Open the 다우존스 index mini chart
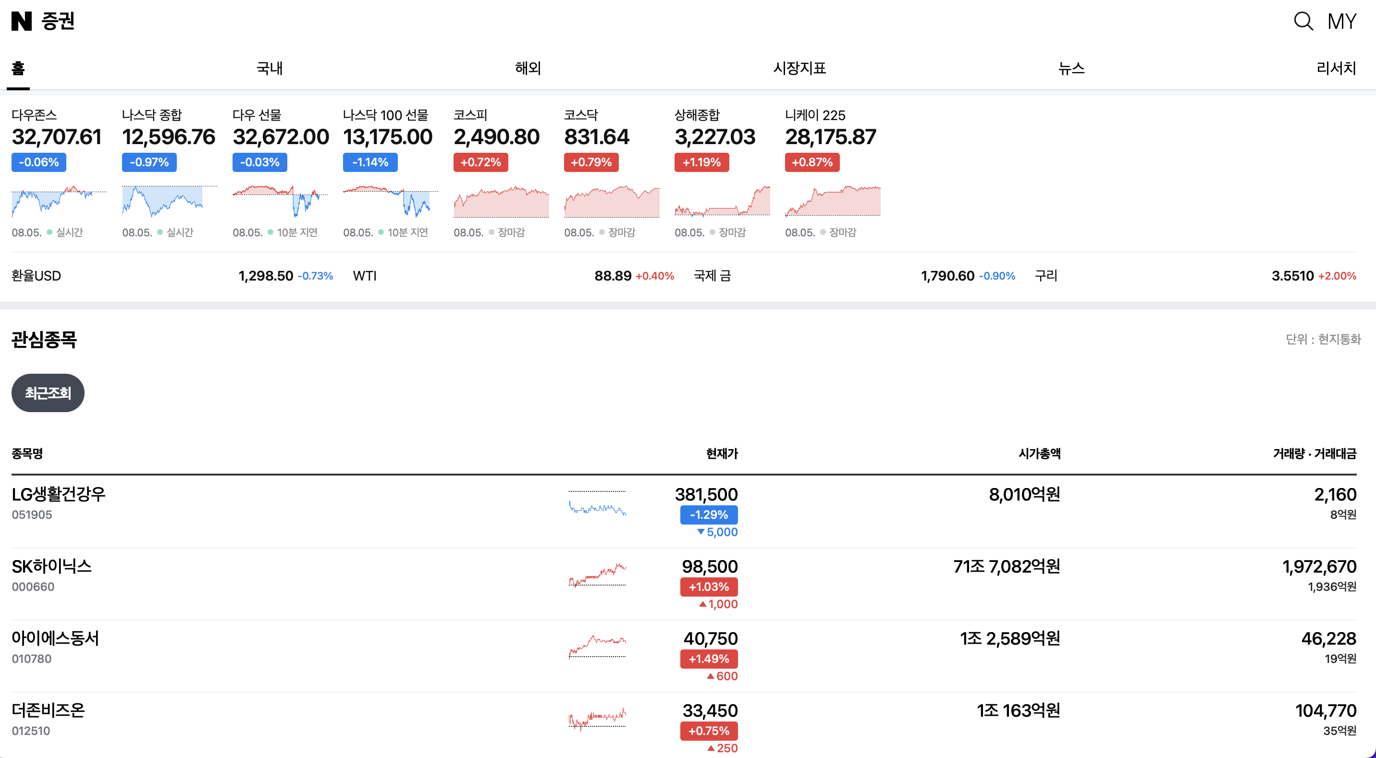 59,201
